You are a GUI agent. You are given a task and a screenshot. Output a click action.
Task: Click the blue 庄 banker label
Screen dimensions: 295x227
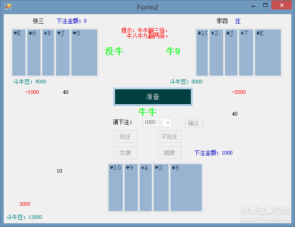click(238, 21)
